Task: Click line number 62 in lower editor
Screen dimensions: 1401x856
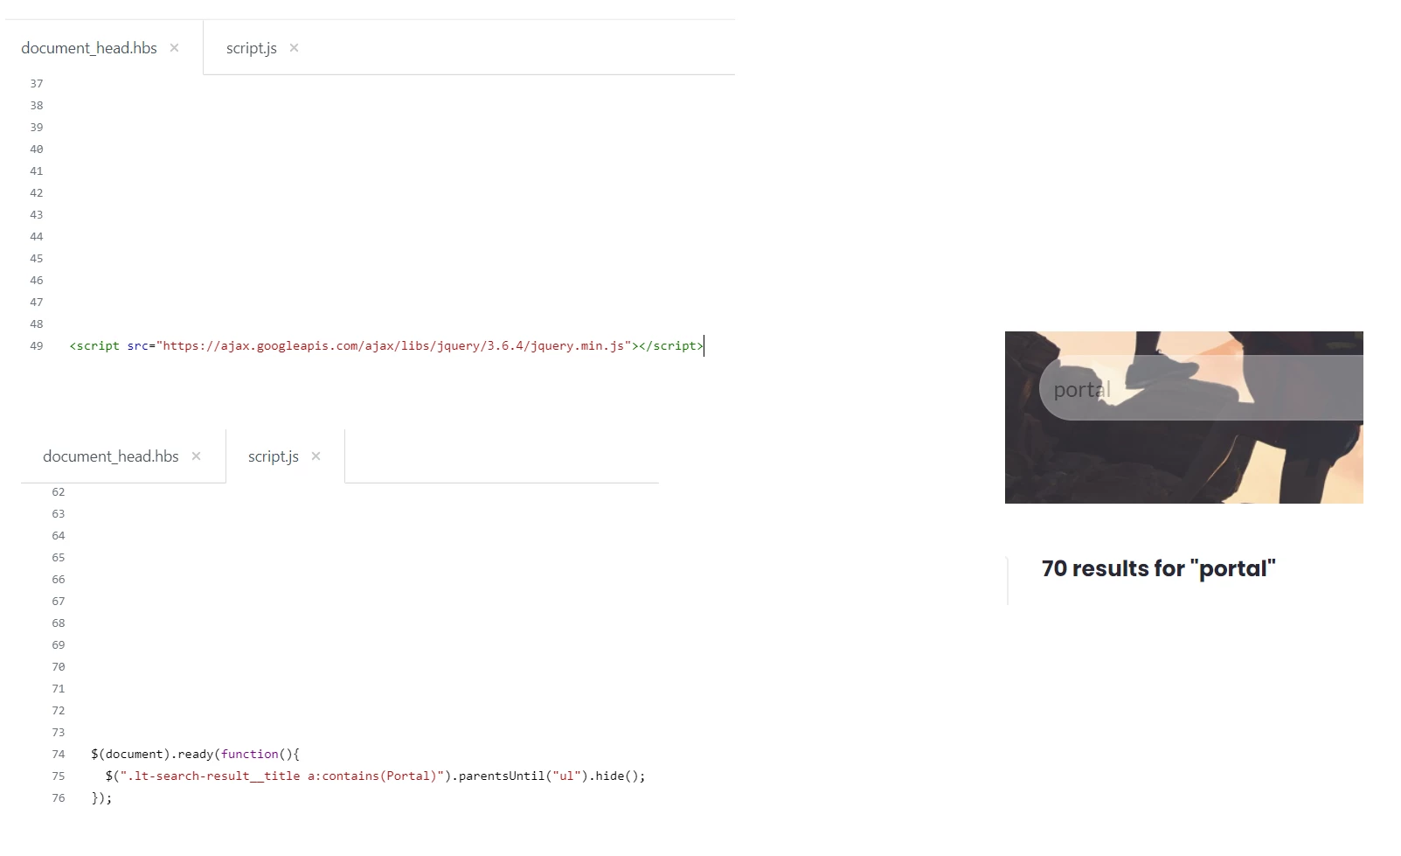Action: (59, 492)
